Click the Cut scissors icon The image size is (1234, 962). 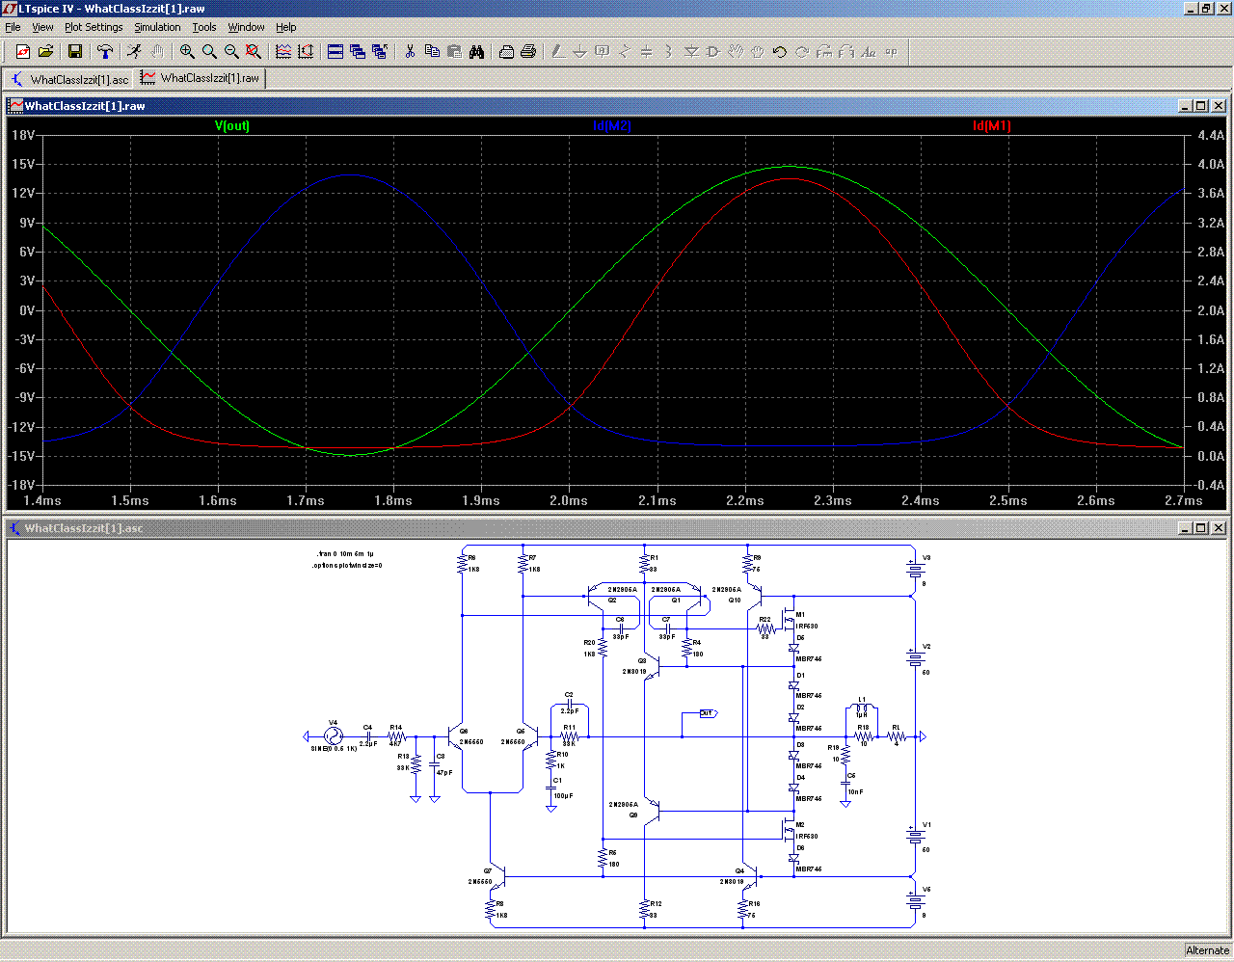pyautogui.click(x=410, y=52)
